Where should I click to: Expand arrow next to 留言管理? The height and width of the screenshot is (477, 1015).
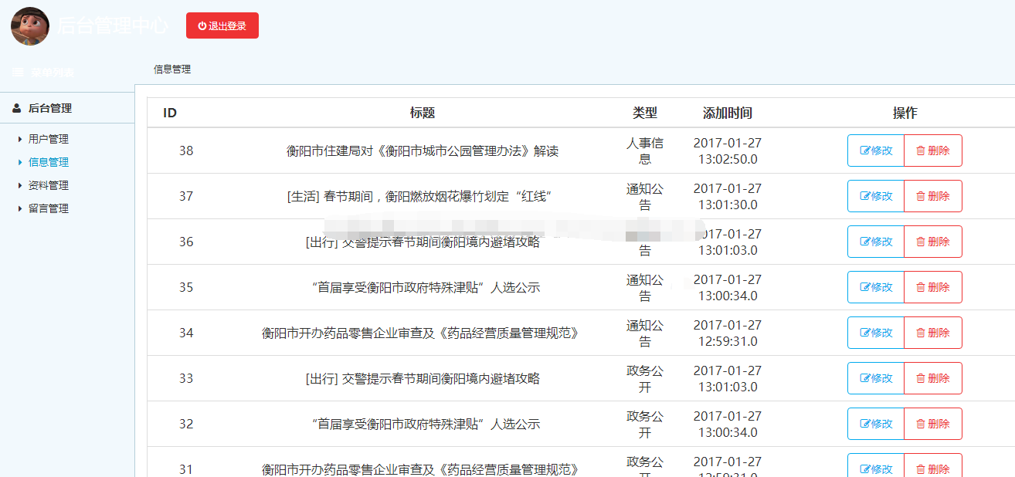(20, 208)
